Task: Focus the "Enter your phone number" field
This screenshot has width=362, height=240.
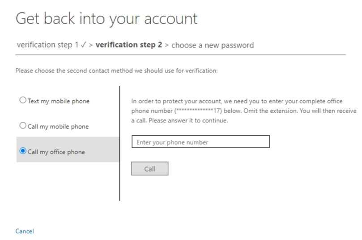Action: tap(200, 142)
